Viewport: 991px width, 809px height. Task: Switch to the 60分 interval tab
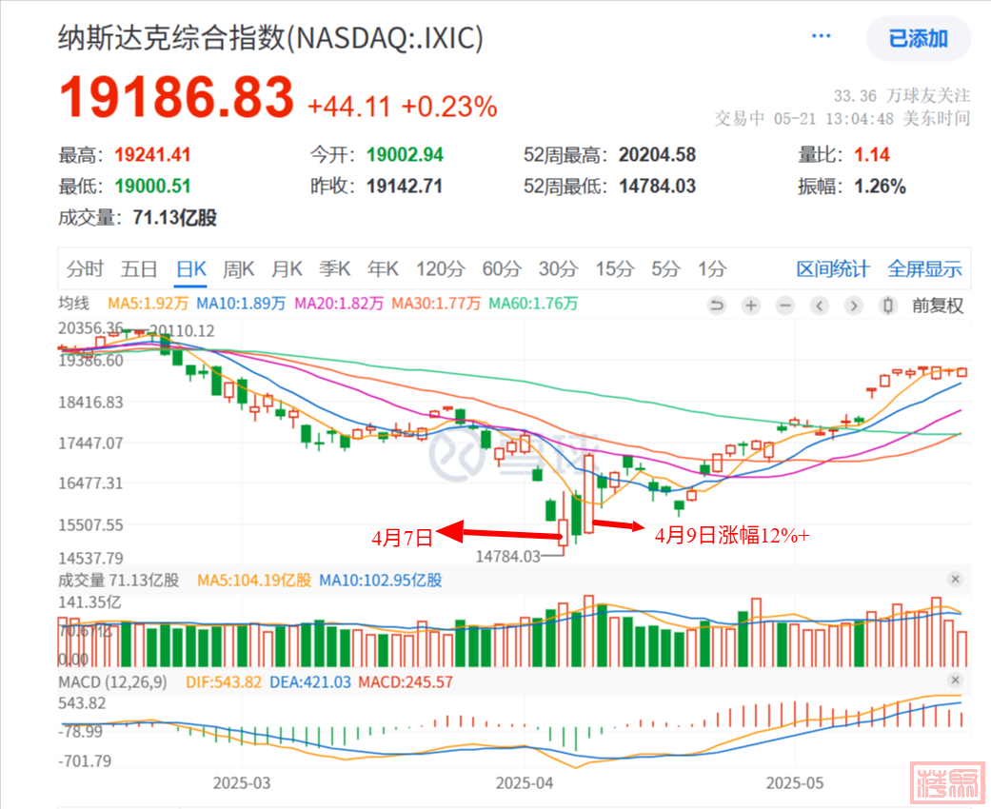click(502, 269)
